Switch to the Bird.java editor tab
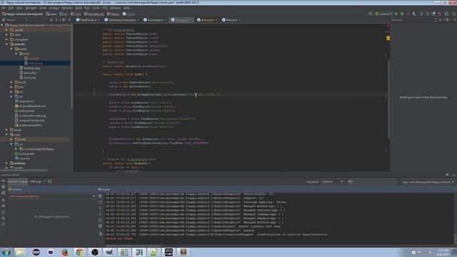The height and width of the screenshot is (257, 457). (231, 20)
